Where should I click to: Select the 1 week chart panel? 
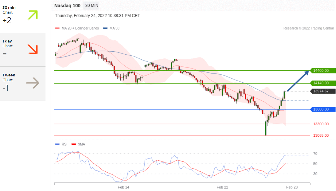point(23,84)
